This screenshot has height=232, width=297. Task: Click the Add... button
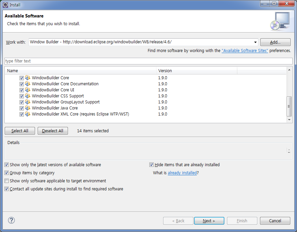(x=275, y=42)
